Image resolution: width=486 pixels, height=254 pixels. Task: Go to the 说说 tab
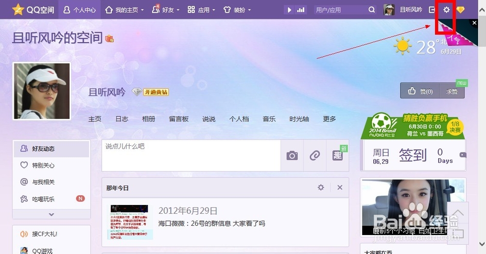click(208, 119)
